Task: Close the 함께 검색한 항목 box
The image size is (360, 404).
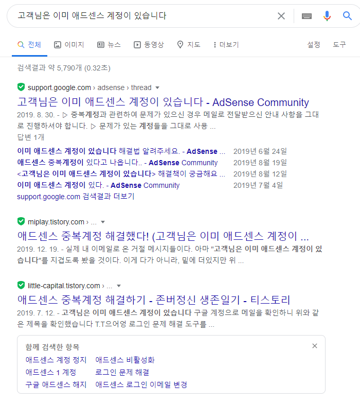Action: pyautogui.click(x=314, y=346)
